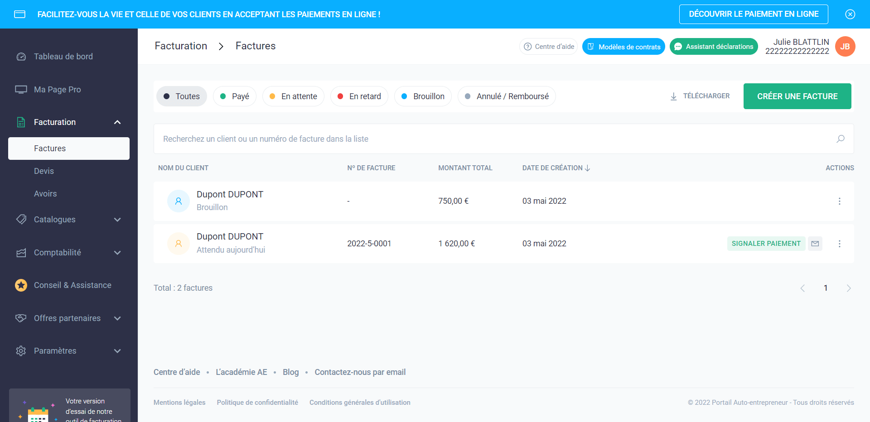Open Devis in the sidebar
The height and width of the screenshot is (422, 870).
click(44, 171)
